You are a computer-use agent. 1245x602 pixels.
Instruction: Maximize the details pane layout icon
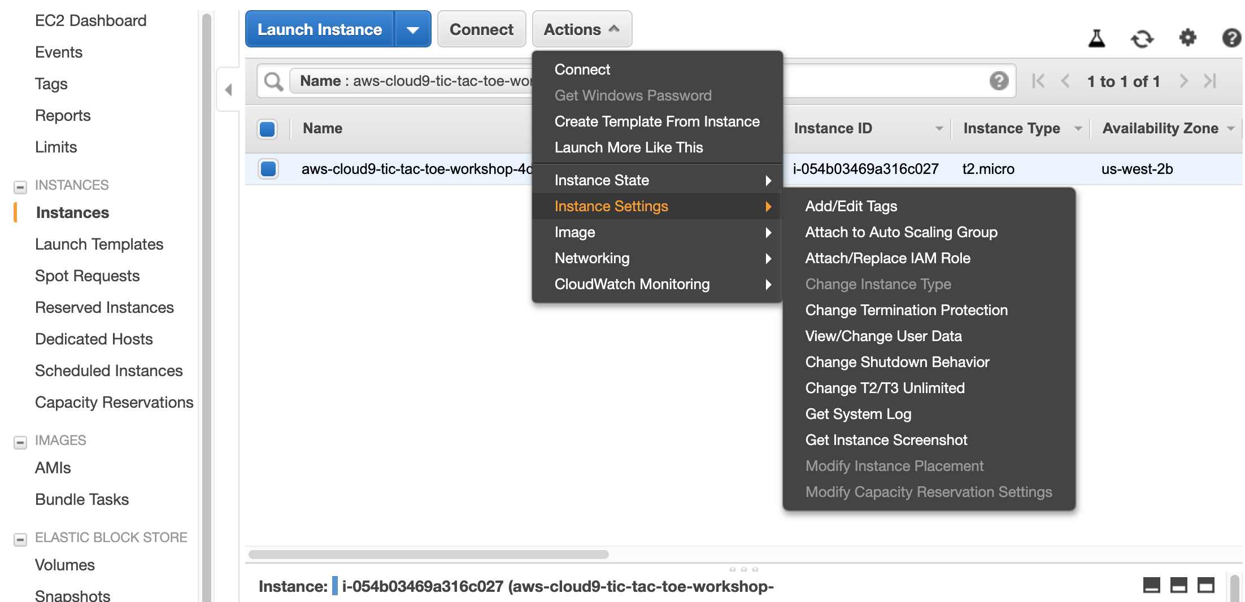(x=1206, y=586)
